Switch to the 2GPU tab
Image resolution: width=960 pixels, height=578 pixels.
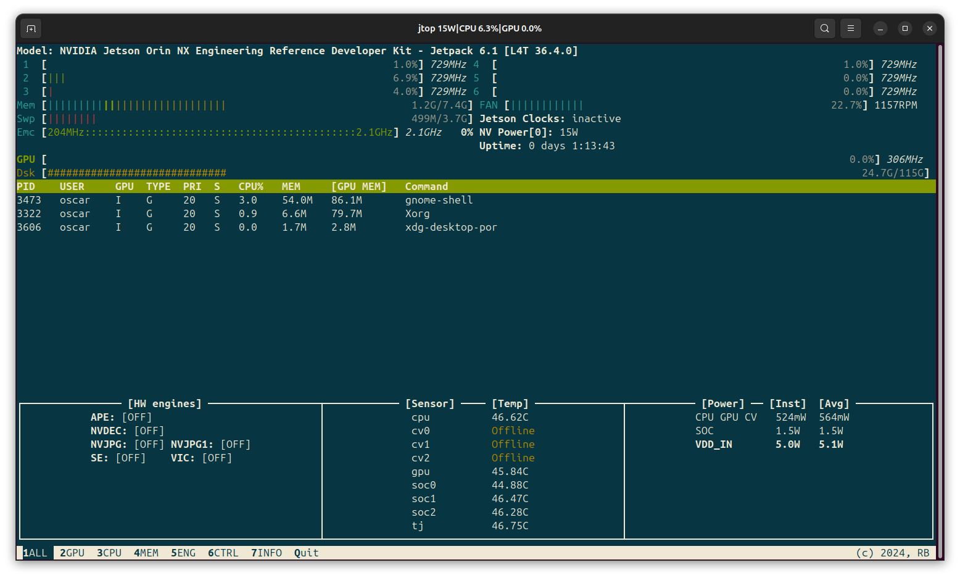click(x=72, y=553)
